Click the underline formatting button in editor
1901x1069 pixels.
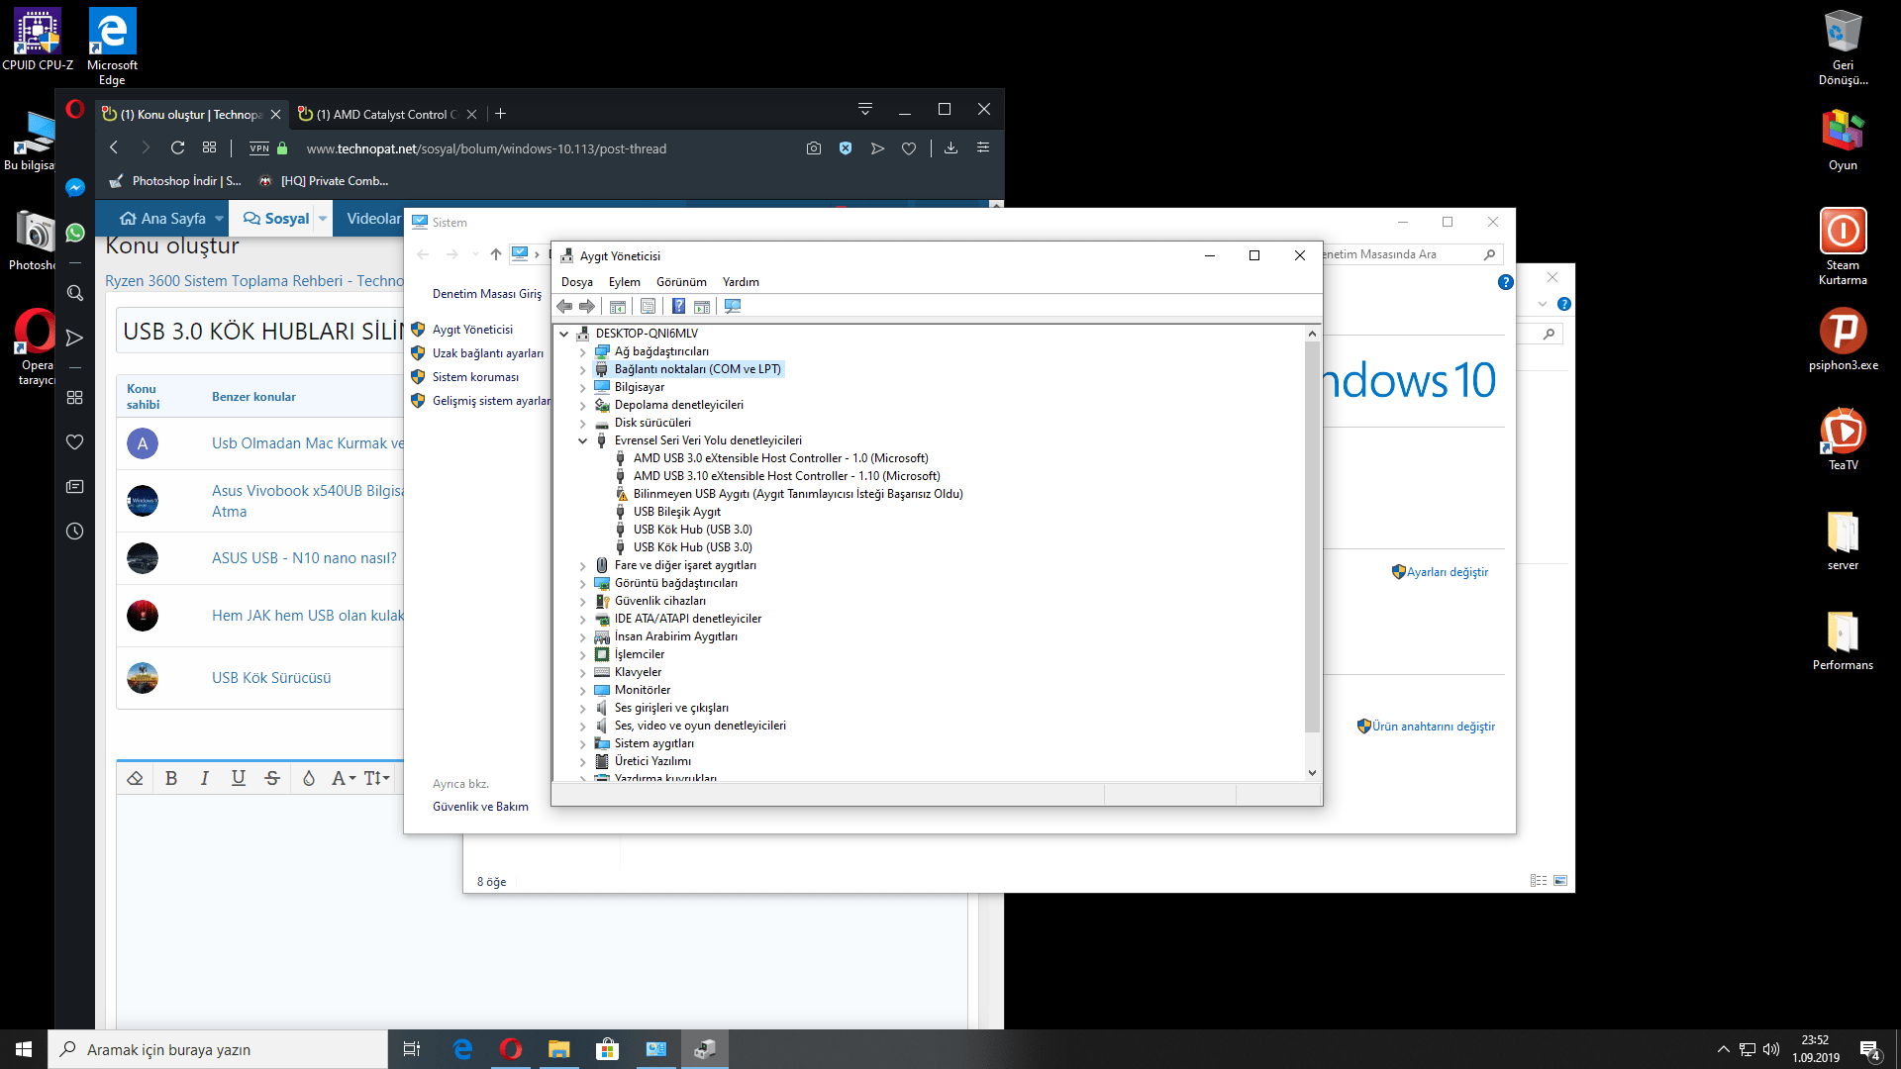(x=239, y=779)
